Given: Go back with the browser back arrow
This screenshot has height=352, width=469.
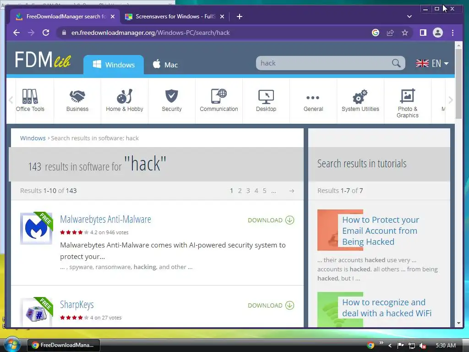Looking at the screenshot, I should (x=16, y=33).
